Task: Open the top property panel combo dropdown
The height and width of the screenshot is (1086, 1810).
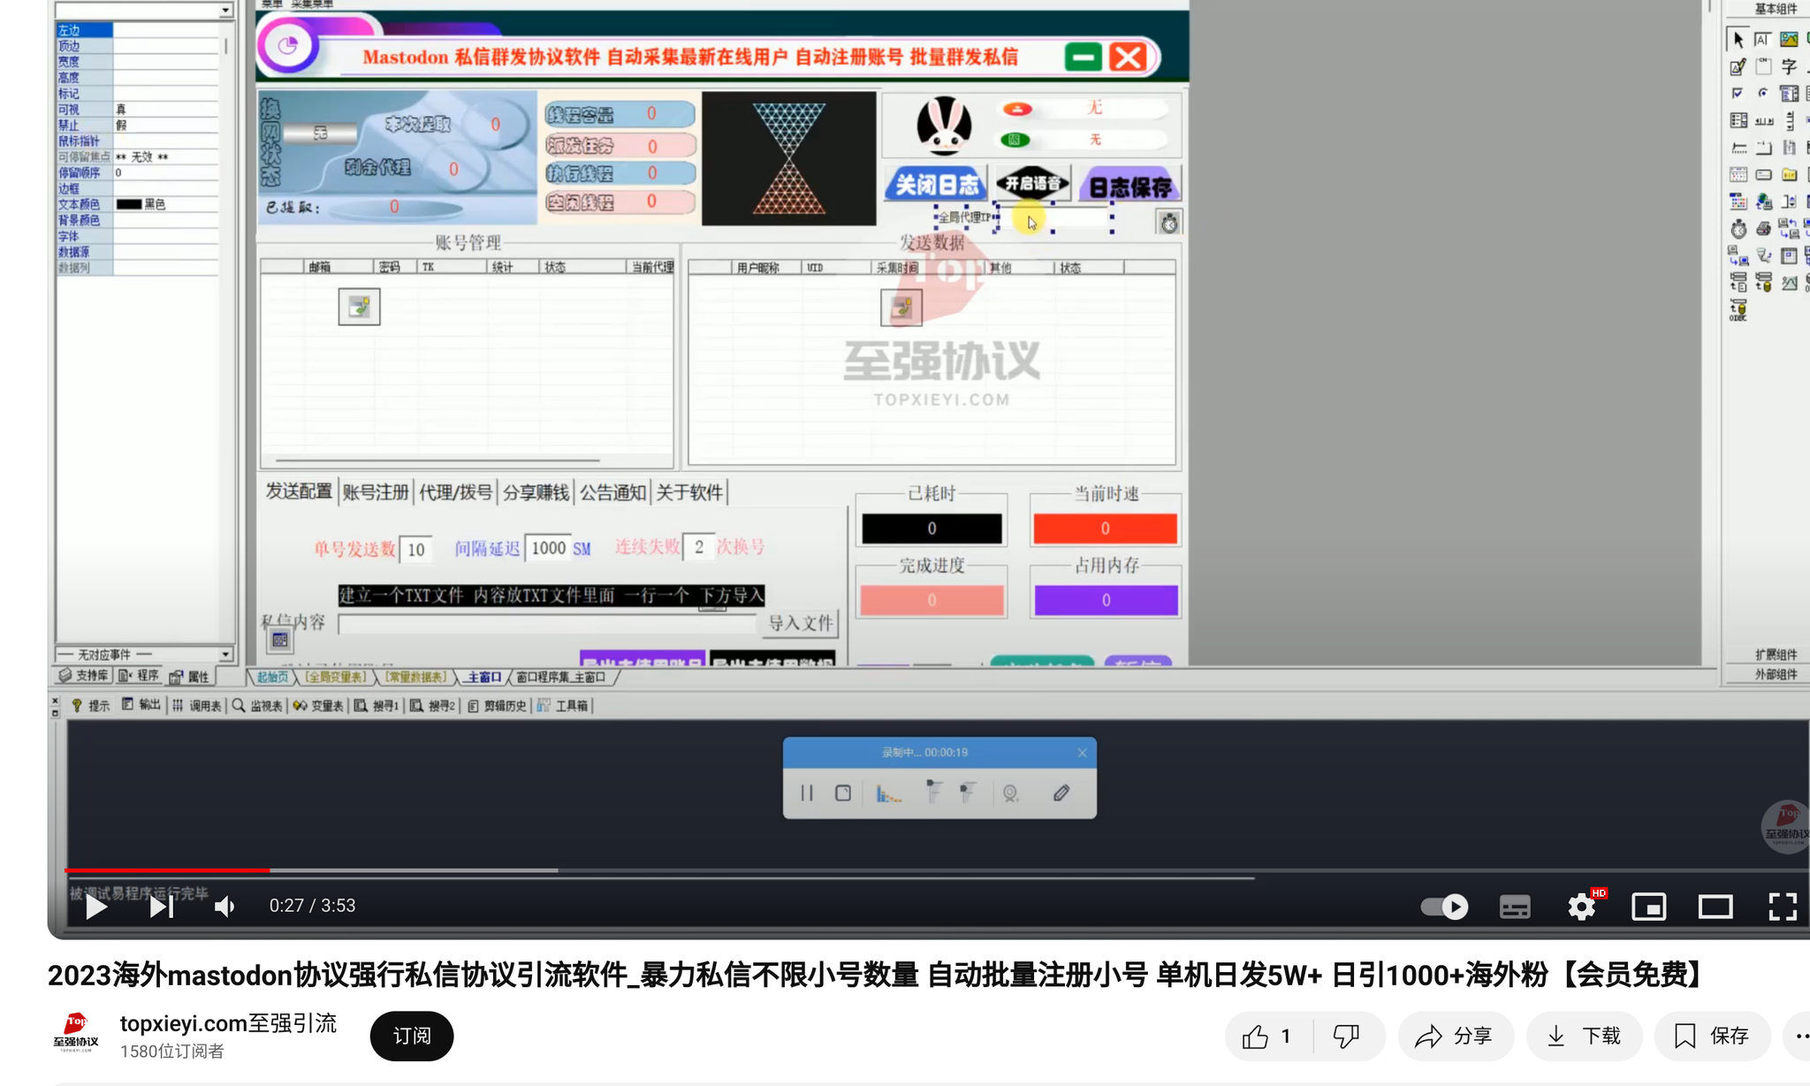Action: (225, 10)
